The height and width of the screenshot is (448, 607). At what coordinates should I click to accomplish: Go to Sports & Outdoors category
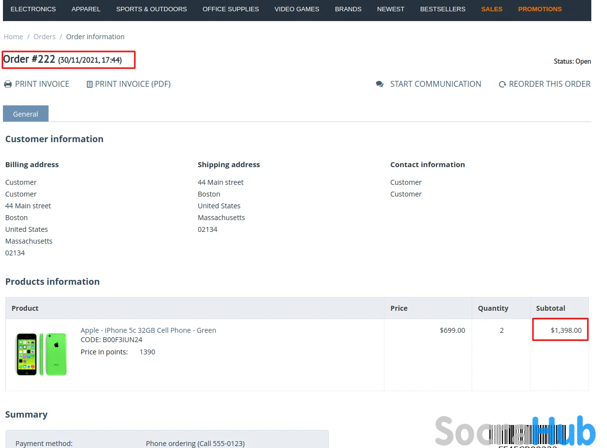point(152,9)
